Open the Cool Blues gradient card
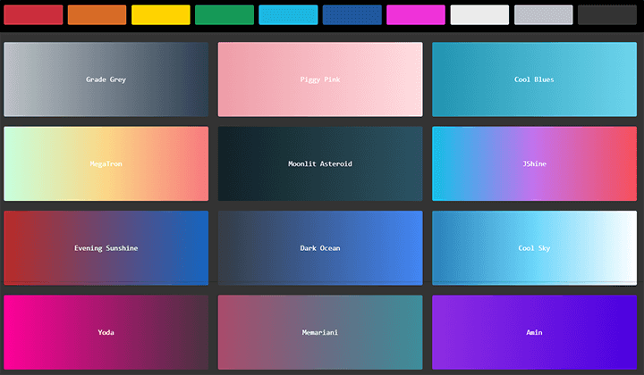Viewport: 644px width, 375px height. click(x=534, y=79)
